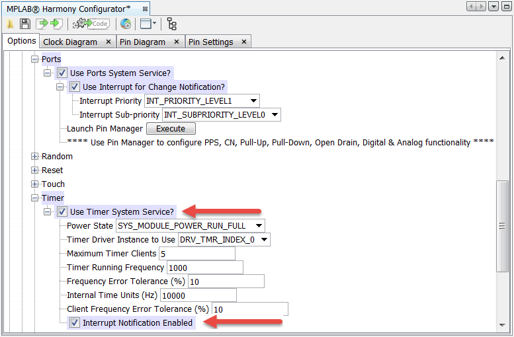Image resolution: width=514 pixels, height=337 pixels.
Task: Select the Ports label in the tree
Action: pyautogui.click(x=51, y=59)
